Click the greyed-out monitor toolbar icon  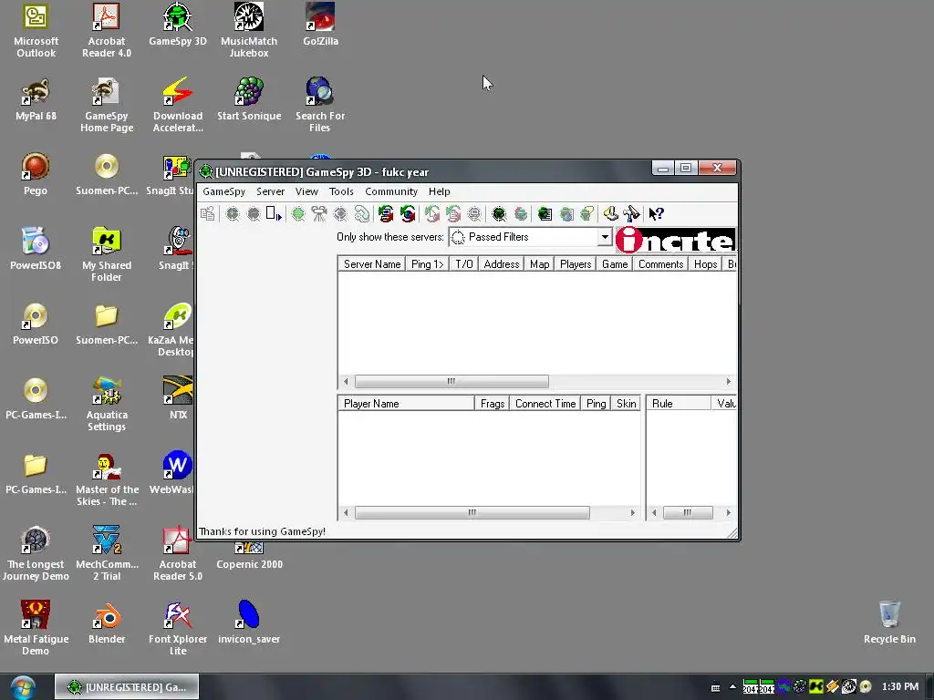click(474, 213)
